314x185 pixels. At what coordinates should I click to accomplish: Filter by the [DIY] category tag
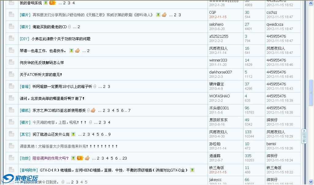[24, 39]
